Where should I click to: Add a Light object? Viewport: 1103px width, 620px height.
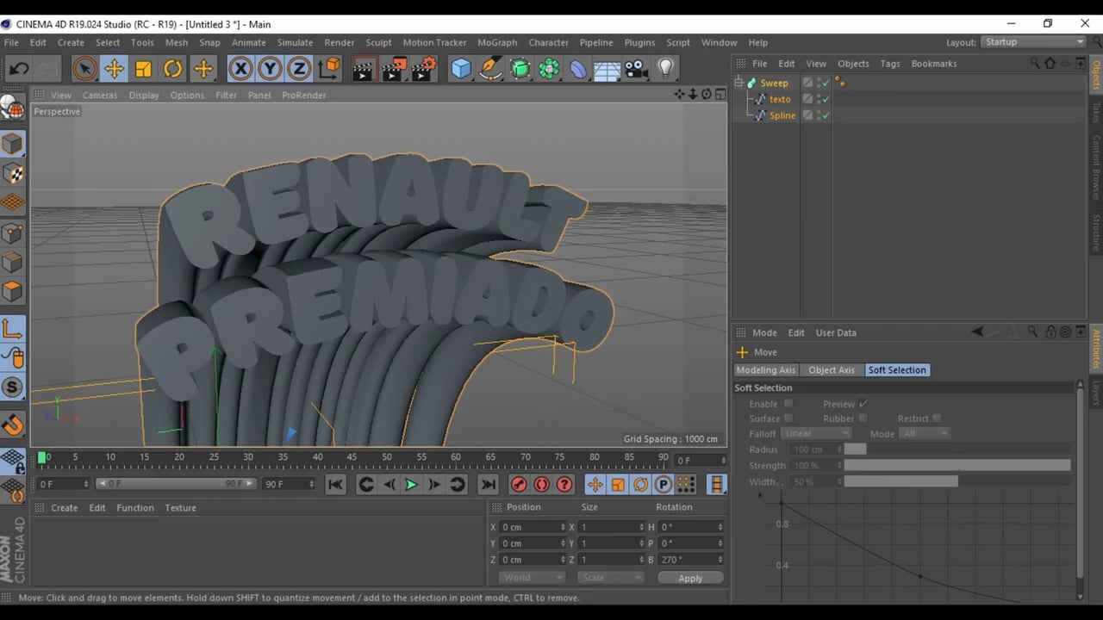(665, 69)
